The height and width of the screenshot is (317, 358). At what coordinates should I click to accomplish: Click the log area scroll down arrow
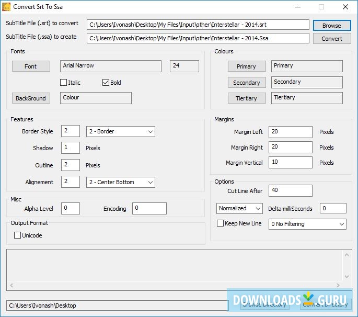[347, 277]
